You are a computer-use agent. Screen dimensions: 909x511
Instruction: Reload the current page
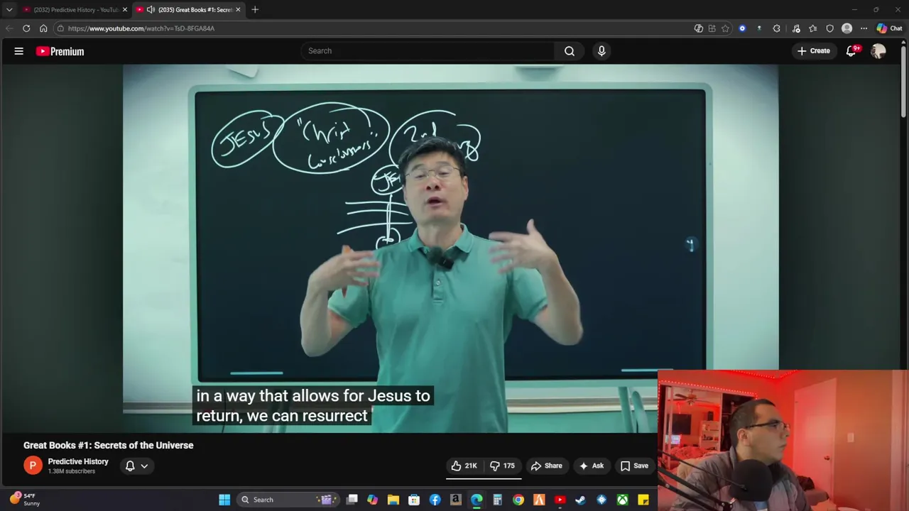point(26,28)
